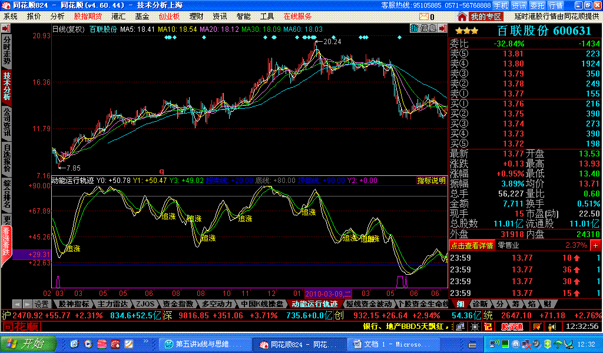Select the ZJOS indicator tab
The height and width of the screenshot is (353, 603).
[x=145, y=304]
